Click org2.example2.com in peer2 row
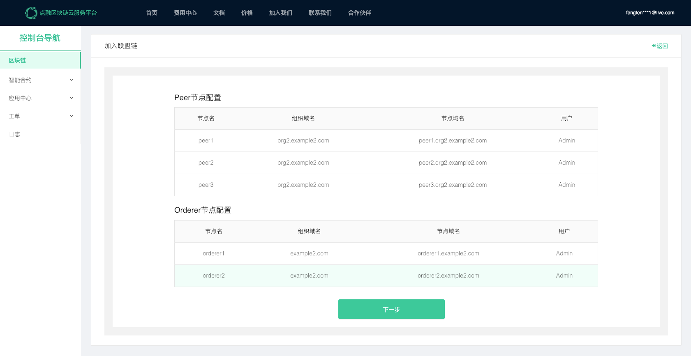 303,163
